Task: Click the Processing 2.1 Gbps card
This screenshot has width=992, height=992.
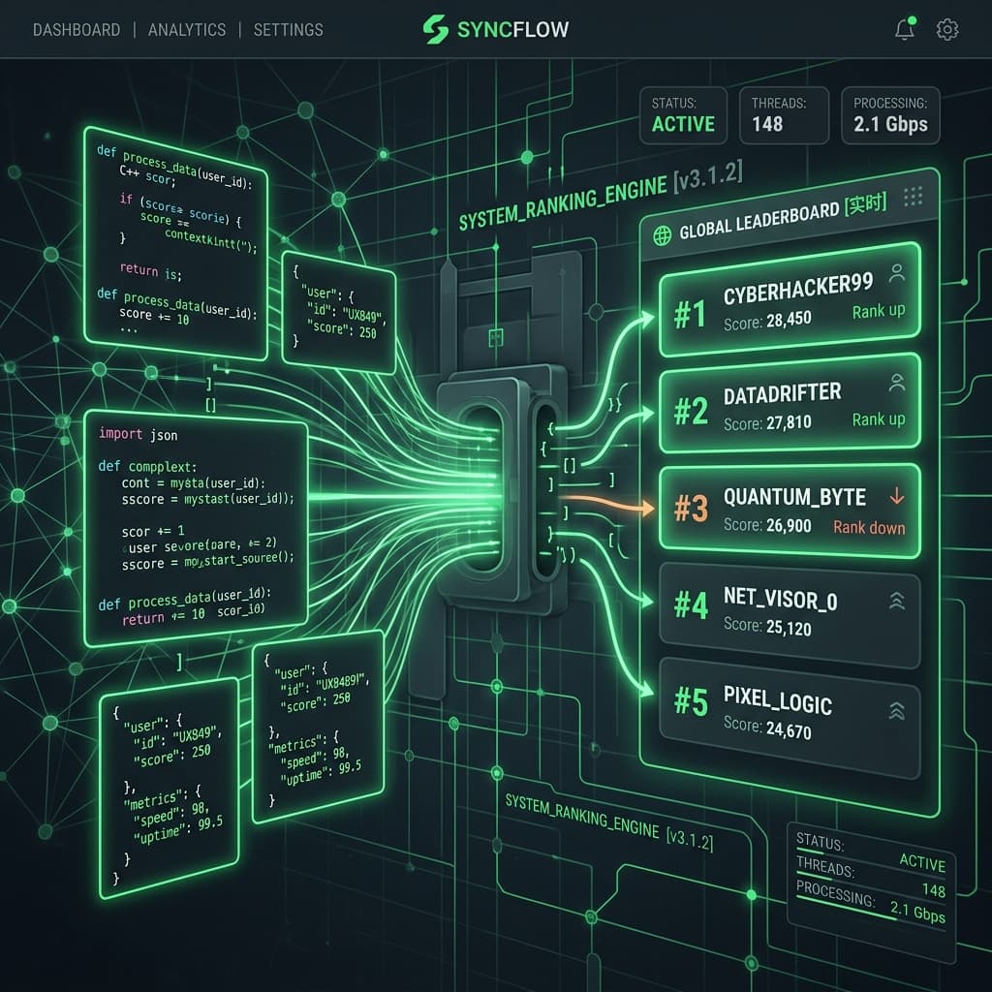Action: pos(890,116)
